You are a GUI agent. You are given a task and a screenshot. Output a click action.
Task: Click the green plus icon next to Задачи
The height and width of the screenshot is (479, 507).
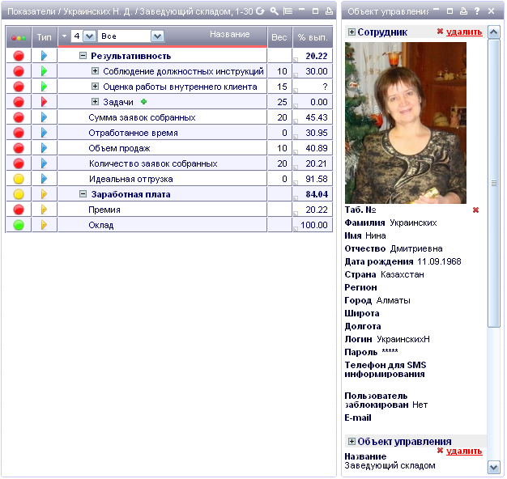[144, 102]
